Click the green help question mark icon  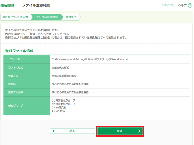pos(190,5)
